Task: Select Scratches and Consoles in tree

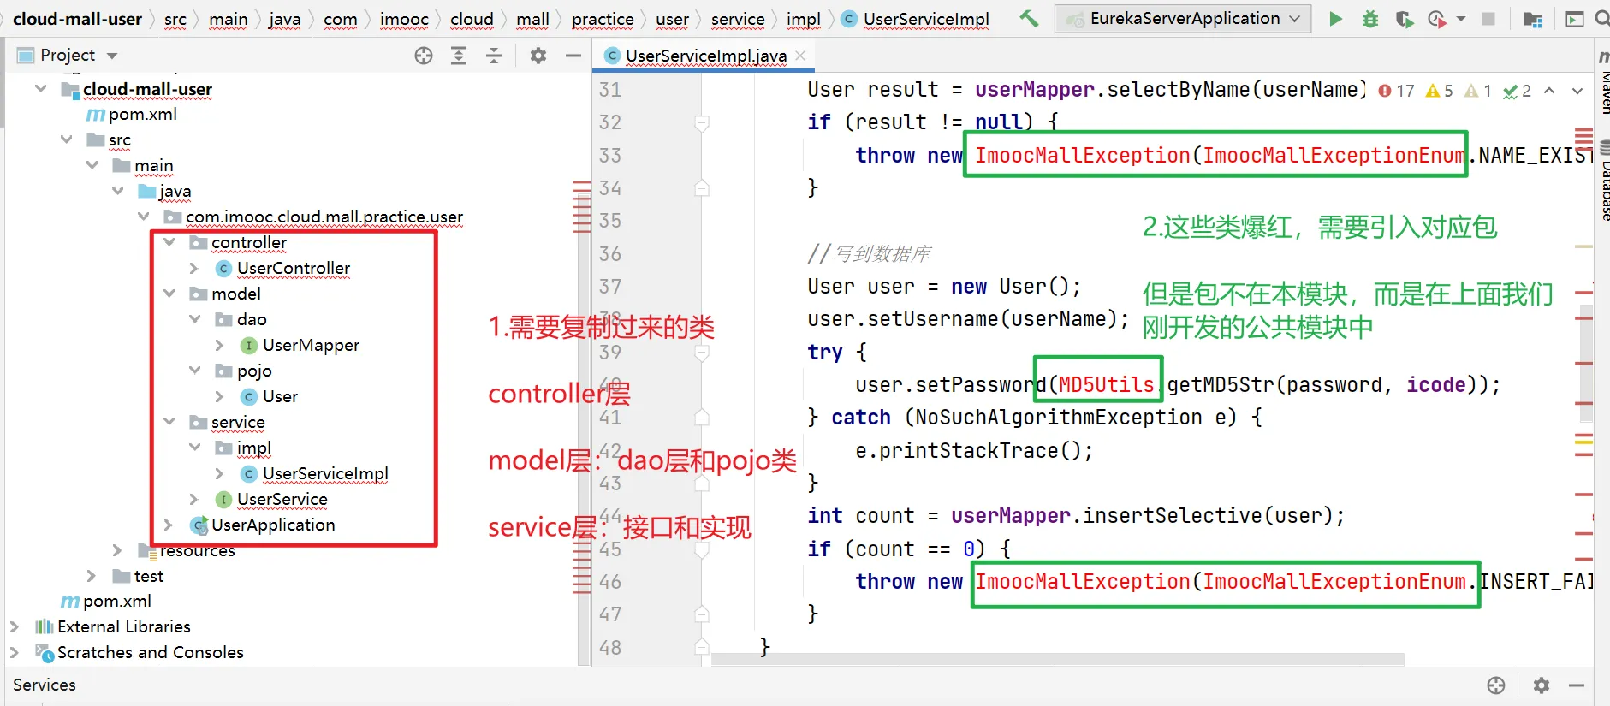Action: (150, 652)
